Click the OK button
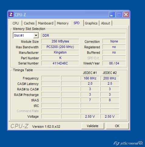 tap(117, 126)
